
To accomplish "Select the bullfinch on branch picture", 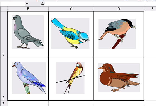I will point(117,34).
